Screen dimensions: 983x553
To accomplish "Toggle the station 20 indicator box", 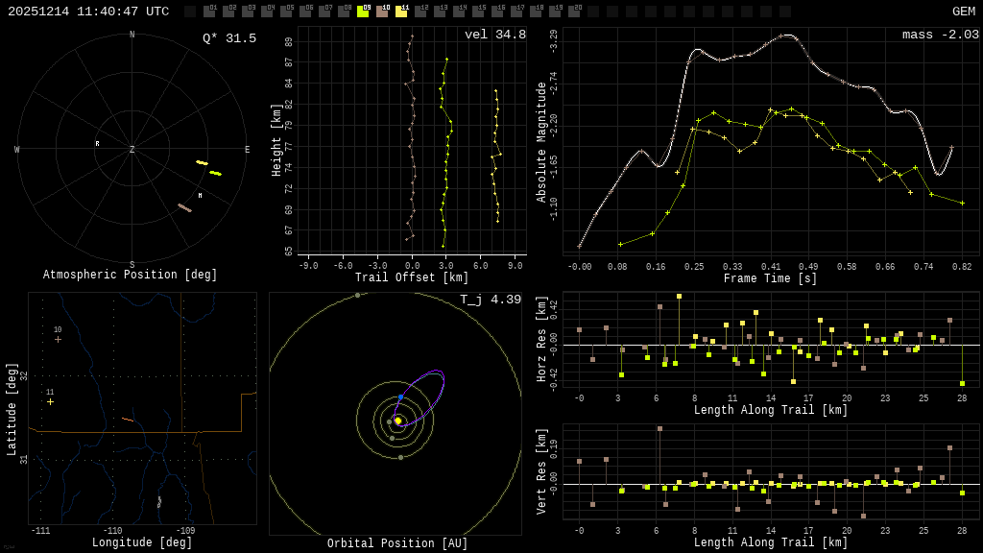I will coord(574,12).
